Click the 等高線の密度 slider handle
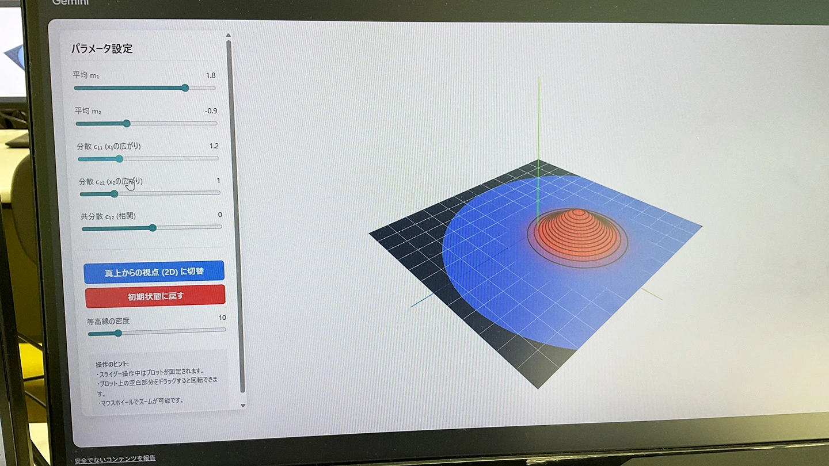This screenshot has width=829, height=466. [118, 333]
